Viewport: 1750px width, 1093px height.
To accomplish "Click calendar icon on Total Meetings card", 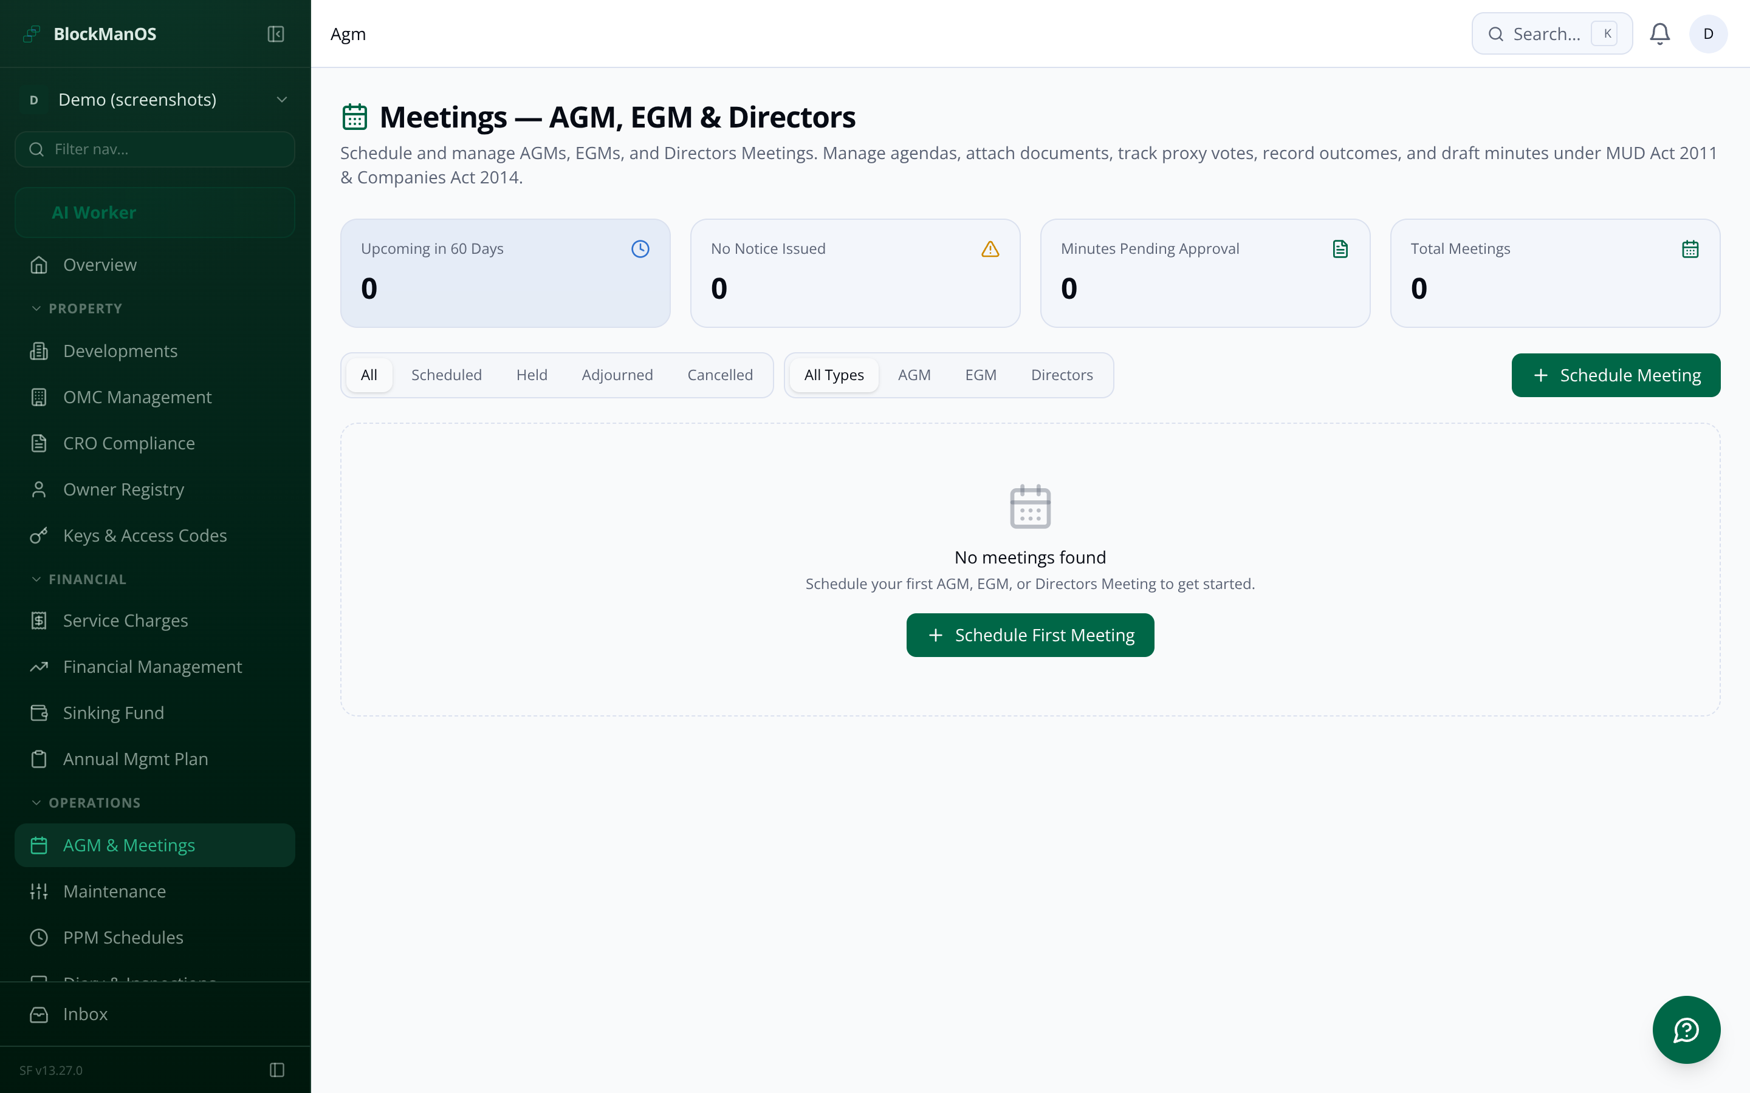I will 1690,249.
